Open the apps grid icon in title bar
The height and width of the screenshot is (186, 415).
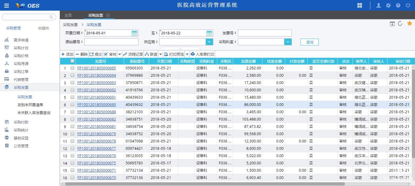360,5
